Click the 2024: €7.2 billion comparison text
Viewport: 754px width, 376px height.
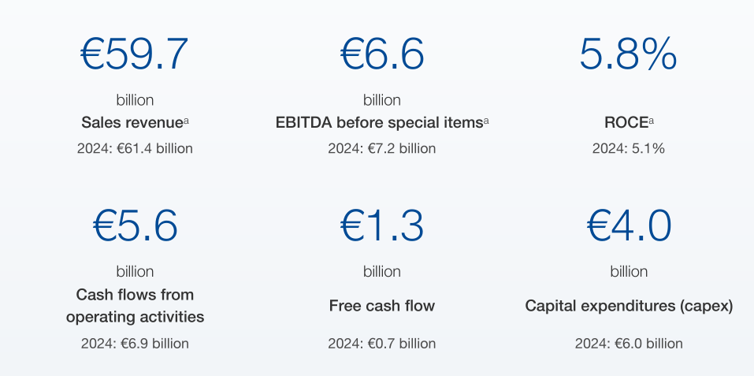coord(382,148)
